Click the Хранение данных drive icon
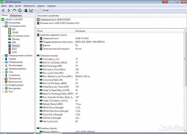This screenshot has height=134, width=187. pos(6,69)
